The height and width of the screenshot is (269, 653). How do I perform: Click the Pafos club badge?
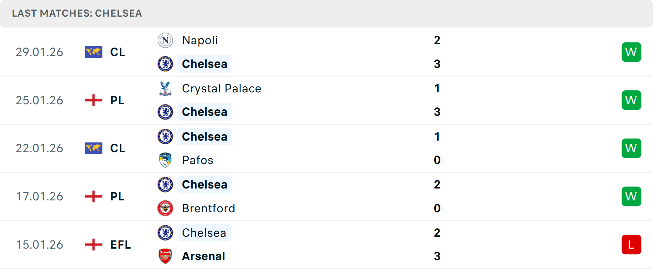coord(165,160)
